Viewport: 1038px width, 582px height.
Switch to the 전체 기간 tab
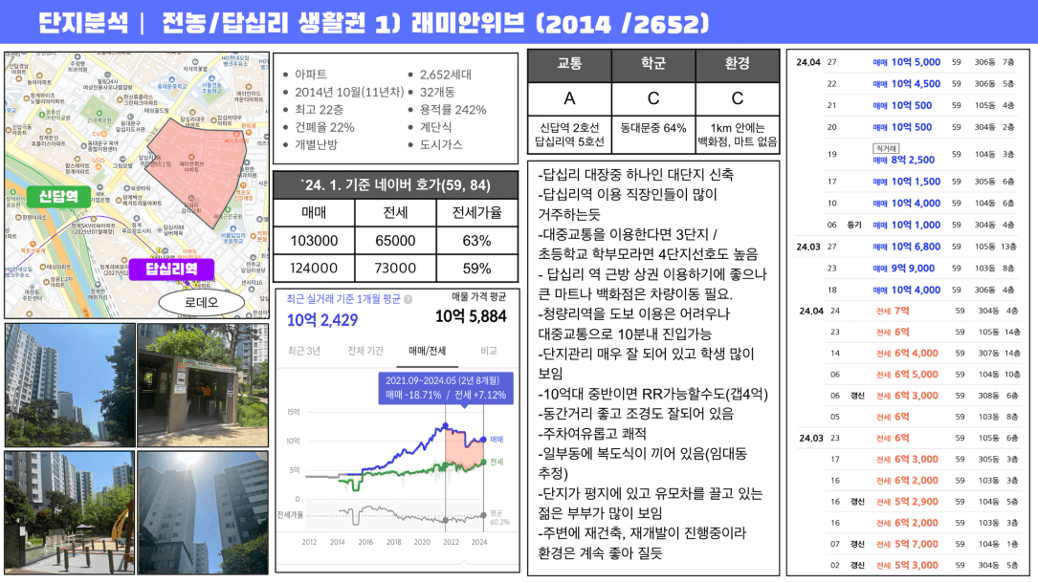click(365, 351)
